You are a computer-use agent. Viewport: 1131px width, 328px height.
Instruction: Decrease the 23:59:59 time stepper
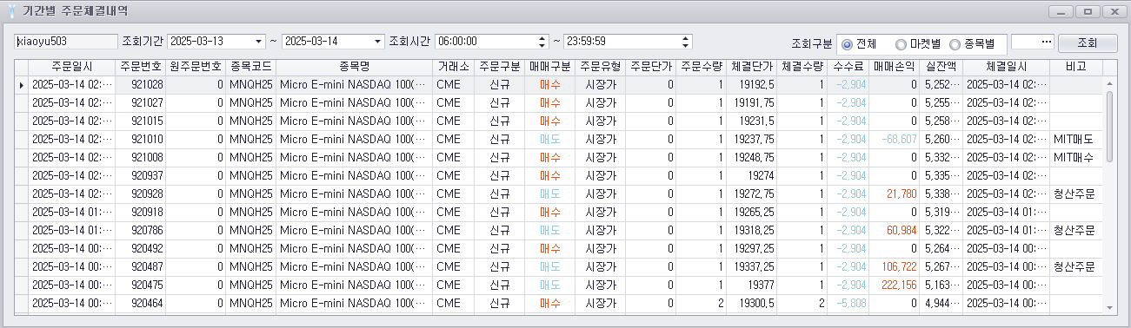(687, 45)
